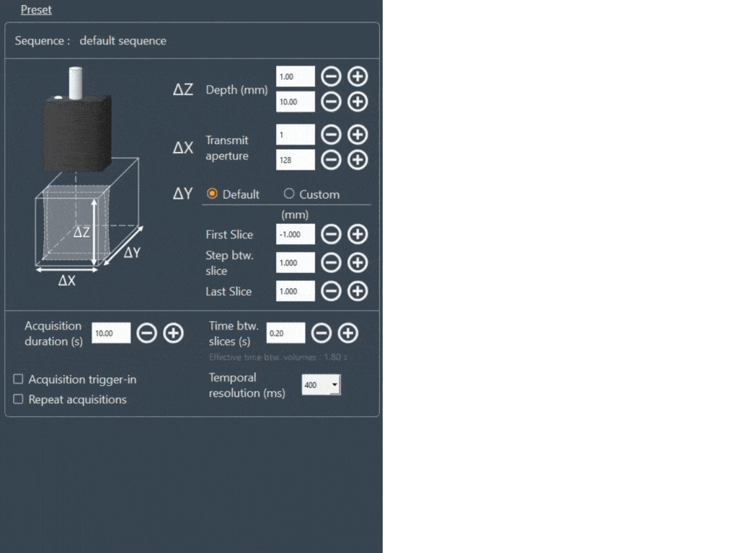Increase the First Slice position
The height and width of the screenshot is (553, 738).
(x=357, y=234)
